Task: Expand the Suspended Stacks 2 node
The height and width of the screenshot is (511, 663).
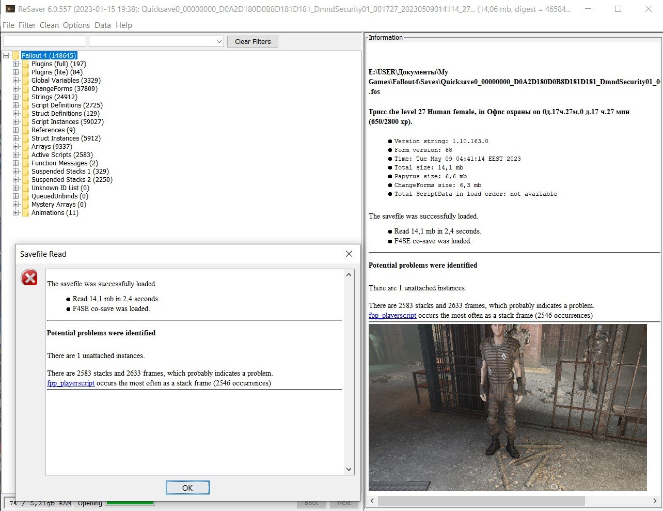Action: (x=16, y=180)
